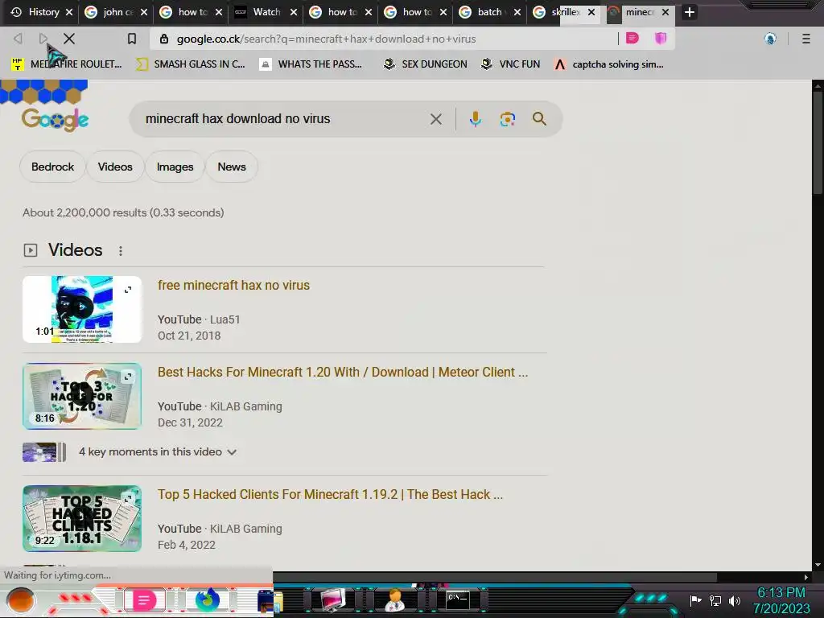
Task: Click the lock icon in address bar
Action: pos(164,39)
